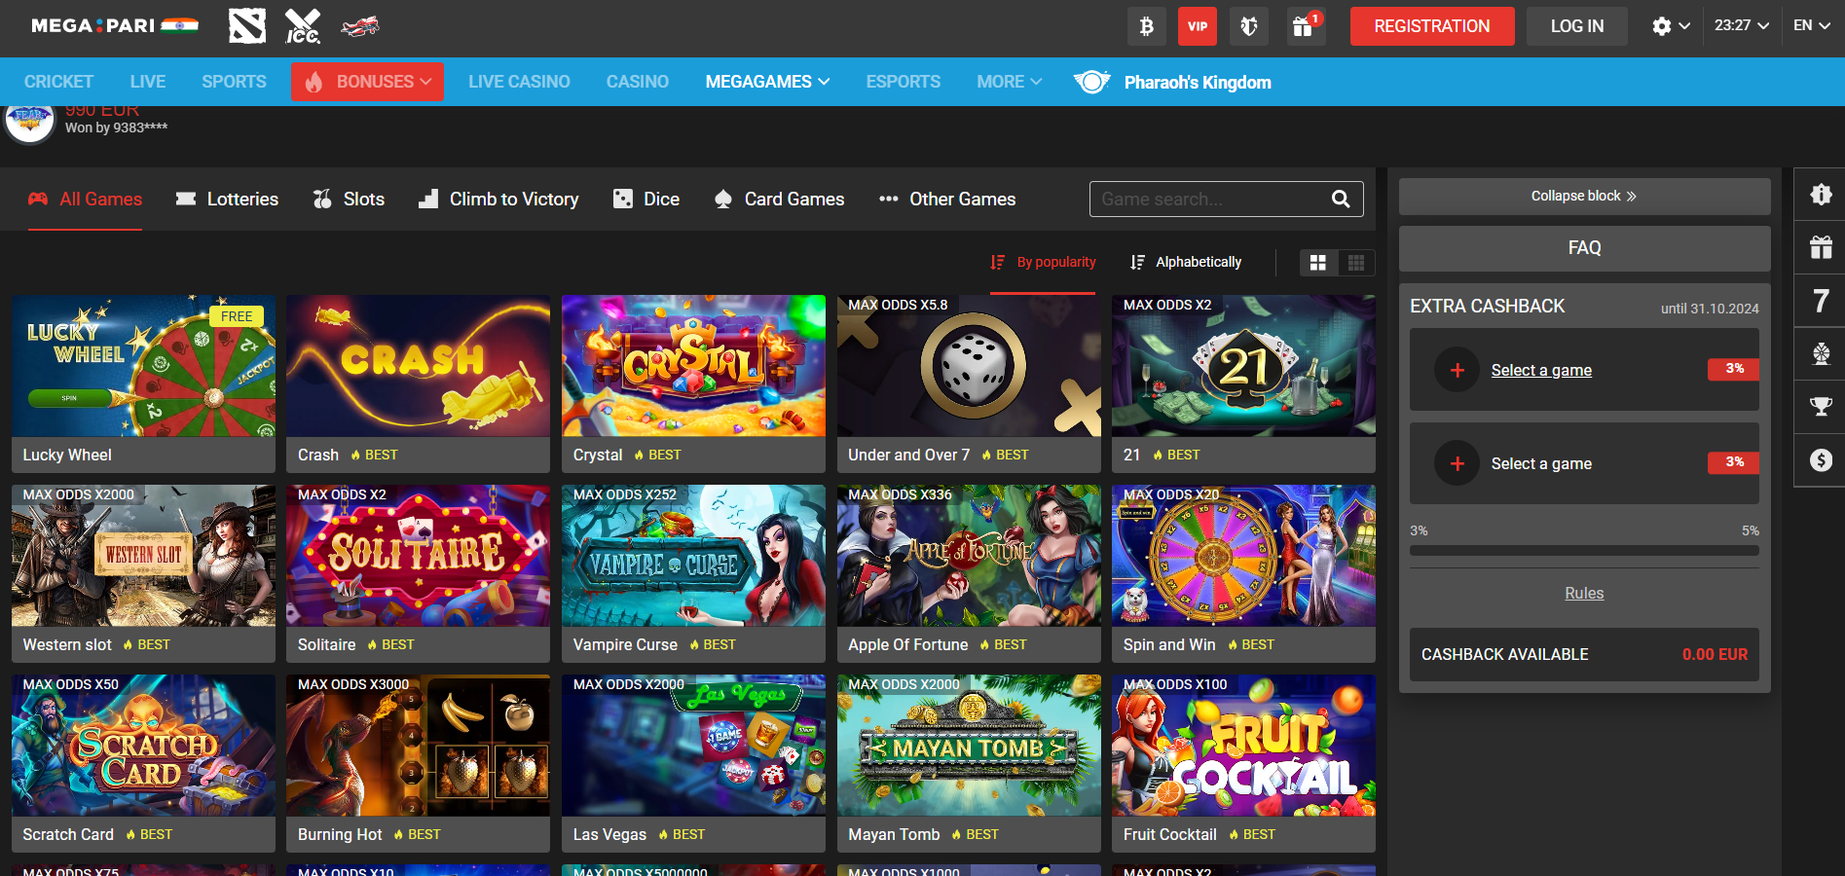Open Apple Of Fortune game
The width and height of the screenshot is (1845, 876).
click(969, 556)
